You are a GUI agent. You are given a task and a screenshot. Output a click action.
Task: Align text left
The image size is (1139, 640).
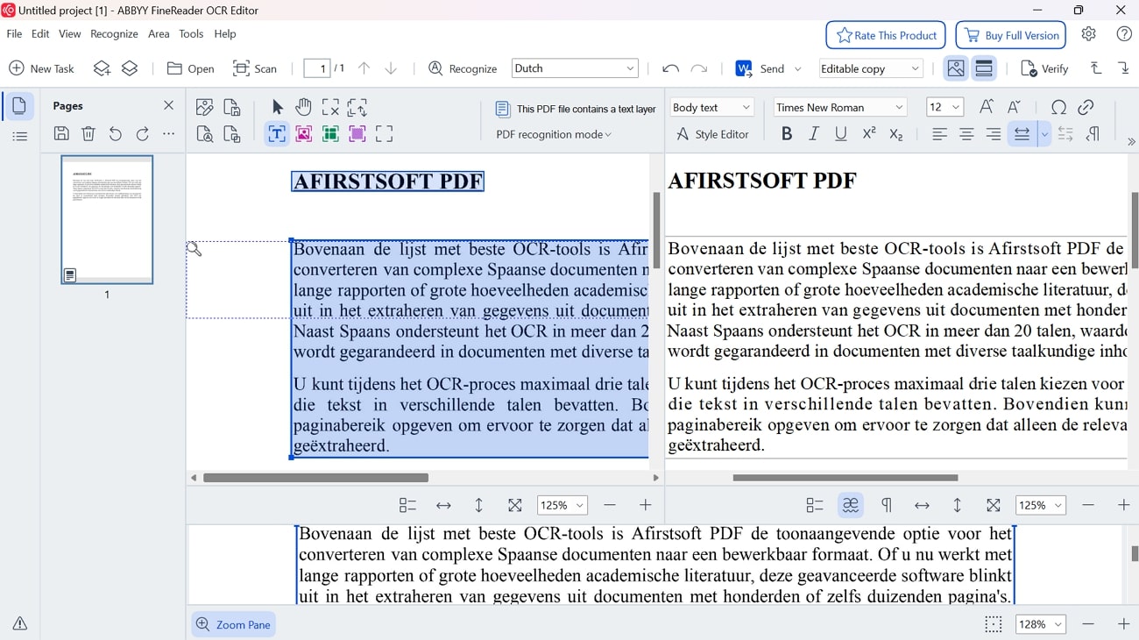[939, 134]
